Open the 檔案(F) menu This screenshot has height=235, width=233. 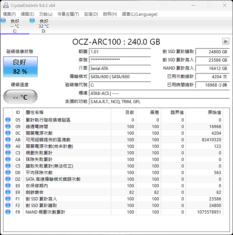pos(9,14)
